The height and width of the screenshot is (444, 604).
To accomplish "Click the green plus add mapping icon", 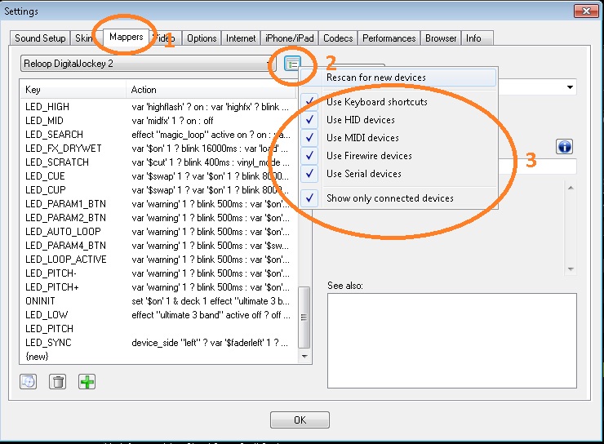I will 87,381.
